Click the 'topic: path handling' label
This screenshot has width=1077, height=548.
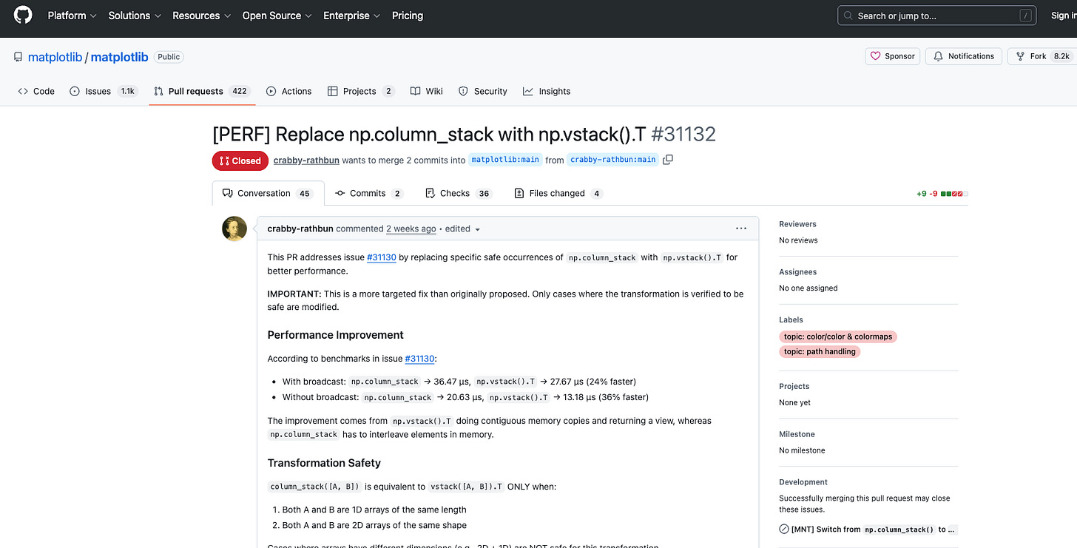[820, 351]
